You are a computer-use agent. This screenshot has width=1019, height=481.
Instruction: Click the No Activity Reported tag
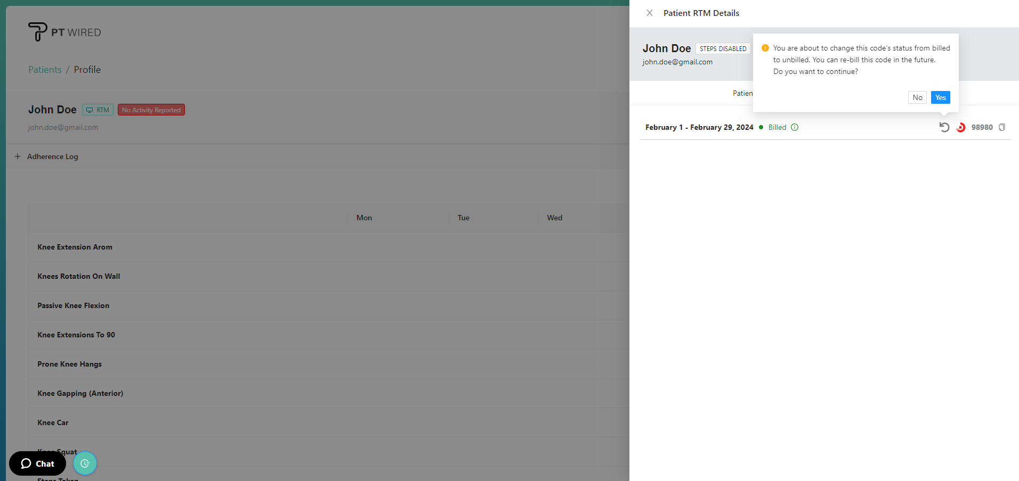click(x=151, y=110)
